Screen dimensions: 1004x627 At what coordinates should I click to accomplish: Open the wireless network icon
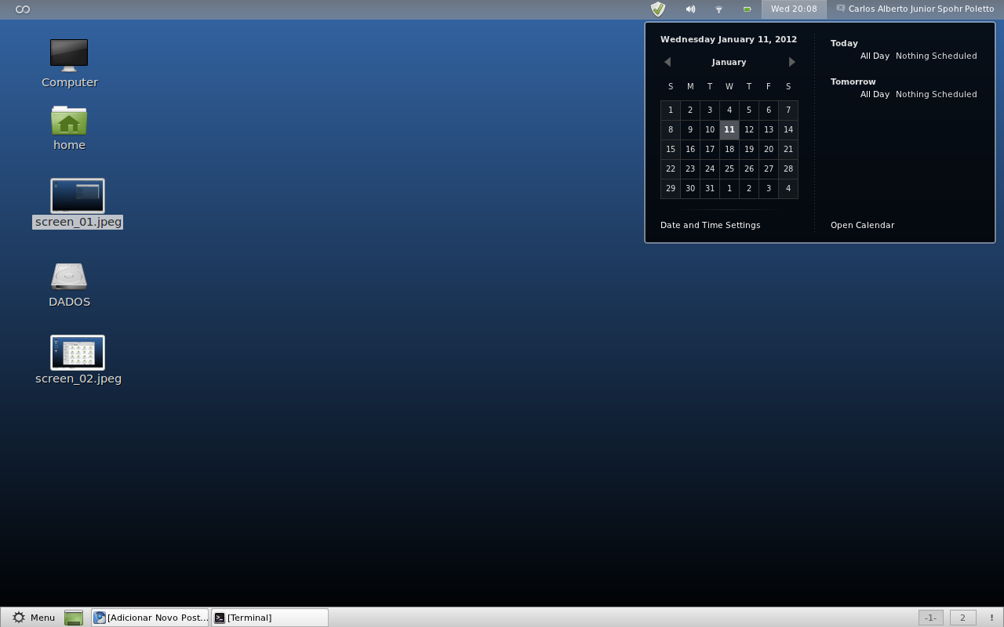pos(718,9)
